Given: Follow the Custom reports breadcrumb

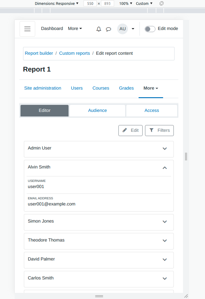Looking at the screenshot, I should [x=74, y=53].
